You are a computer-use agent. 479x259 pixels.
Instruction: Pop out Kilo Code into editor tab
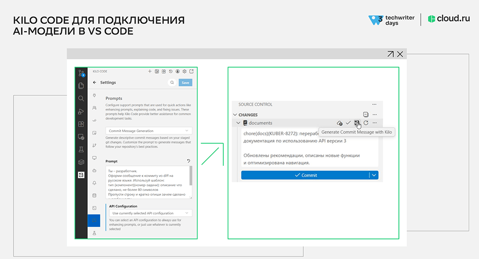[192, 71]
